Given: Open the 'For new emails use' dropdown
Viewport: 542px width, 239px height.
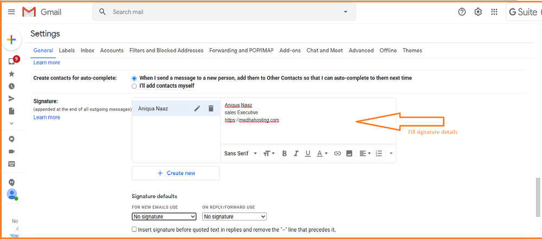Looking at the screenshot, I should (164, 217).
